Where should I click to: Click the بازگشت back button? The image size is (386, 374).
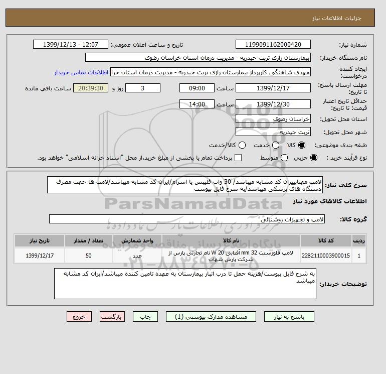pyautogui.click(x=112, y=317)
